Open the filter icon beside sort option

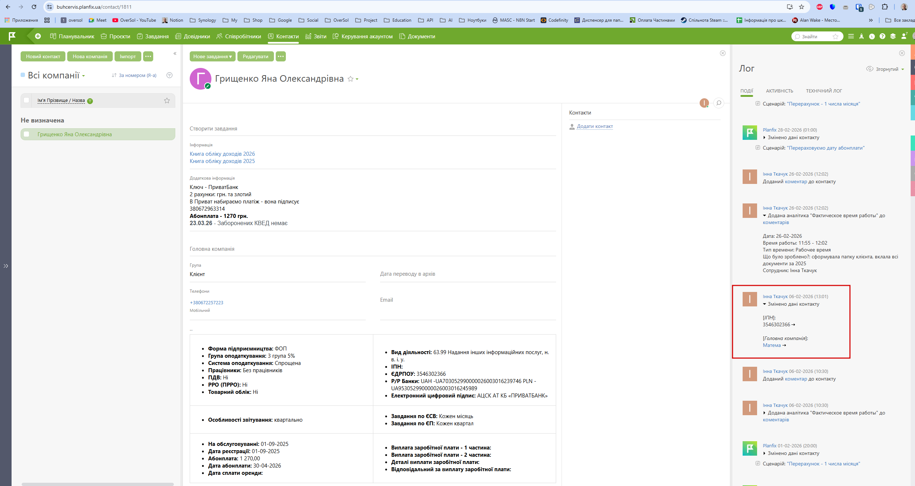click(169, 75)
